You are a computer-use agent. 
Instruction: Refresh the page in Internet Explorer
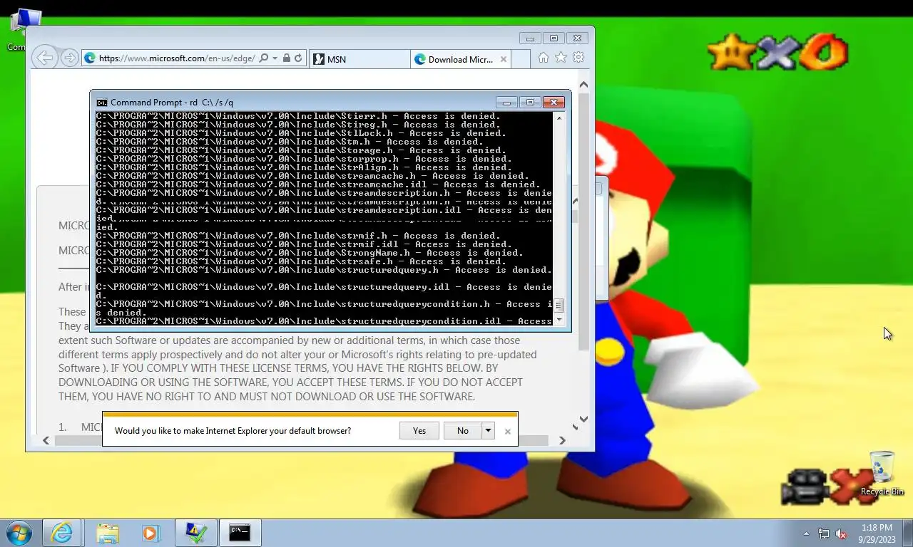(298, 58)
